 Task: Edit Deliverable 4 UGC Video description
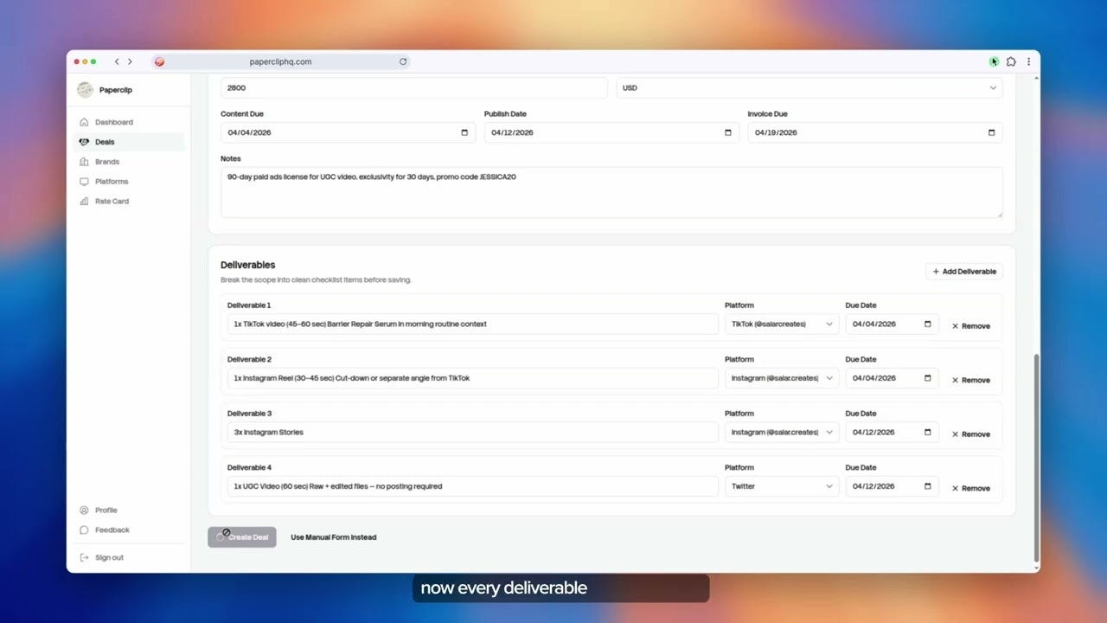coord(473,486)
